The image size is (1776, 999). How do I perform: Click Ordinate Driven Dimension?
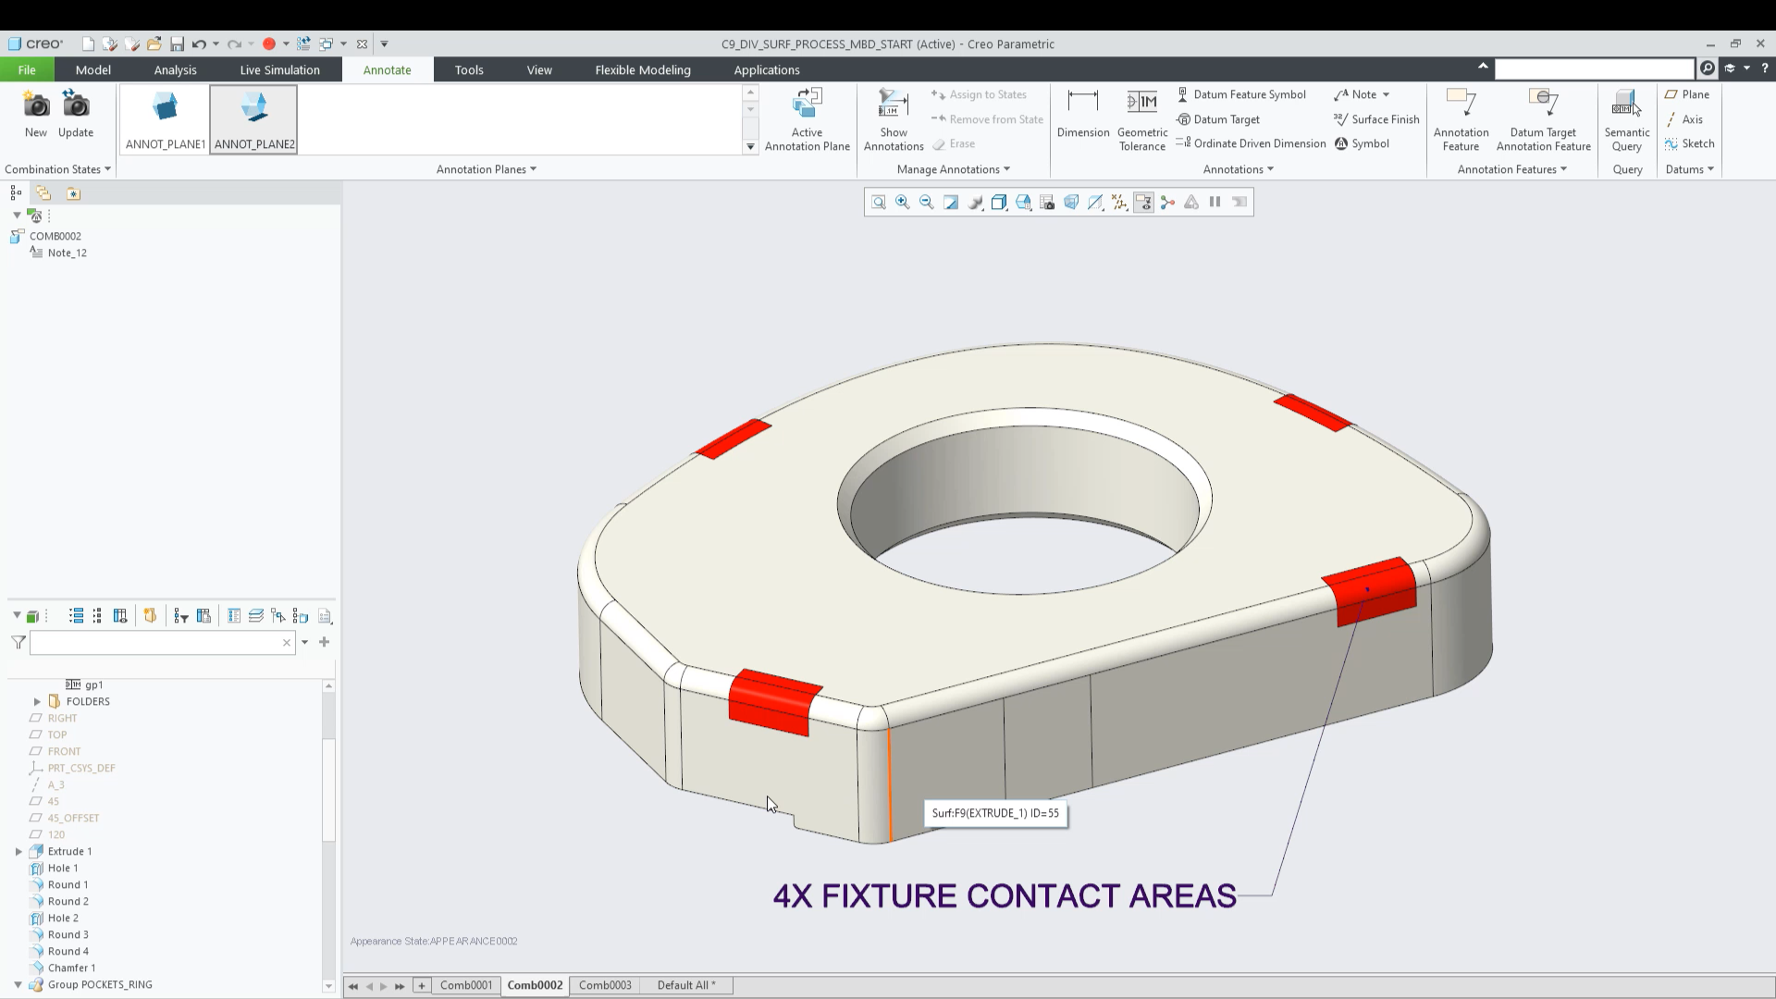coord(1251,143)
